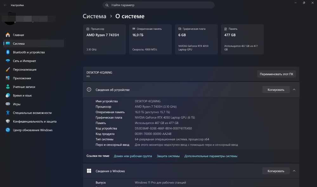Click the GPU icon on Графическая плата card
Viewport: 317px width, 187px height.
[x=180, y=29]
